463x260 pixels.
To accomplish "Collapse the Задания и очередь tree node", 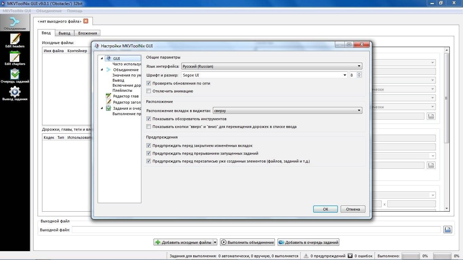I will point(102,108).
